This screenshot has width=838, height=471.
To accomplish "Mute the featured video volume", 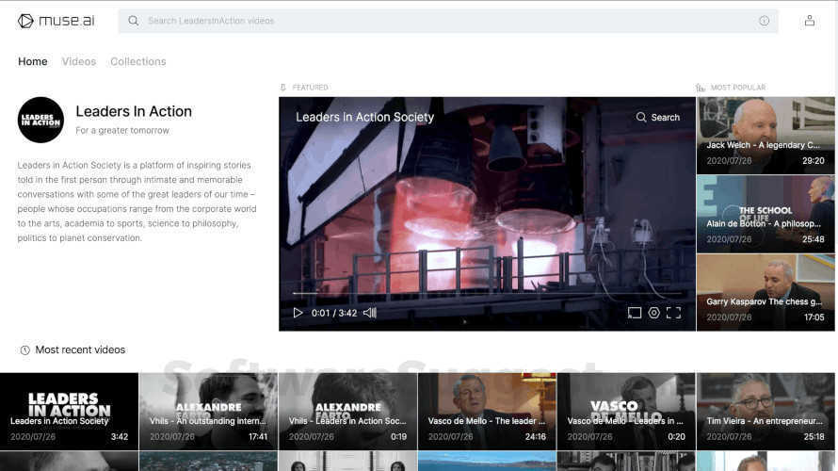I will point(370,313).
